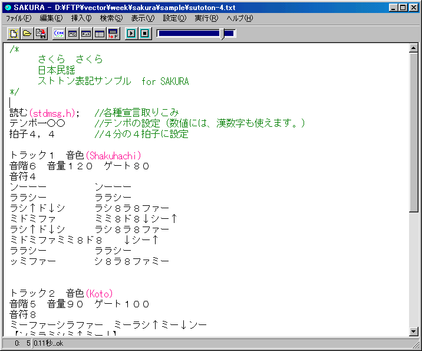Click the SAKURA title bar app icon
The image size is (422, 351).
[8, 8]
